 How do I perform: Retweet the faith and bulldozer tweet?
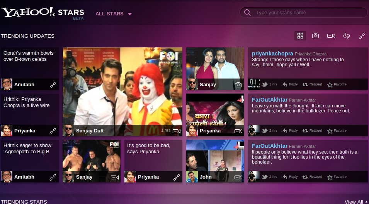point(312,130)
